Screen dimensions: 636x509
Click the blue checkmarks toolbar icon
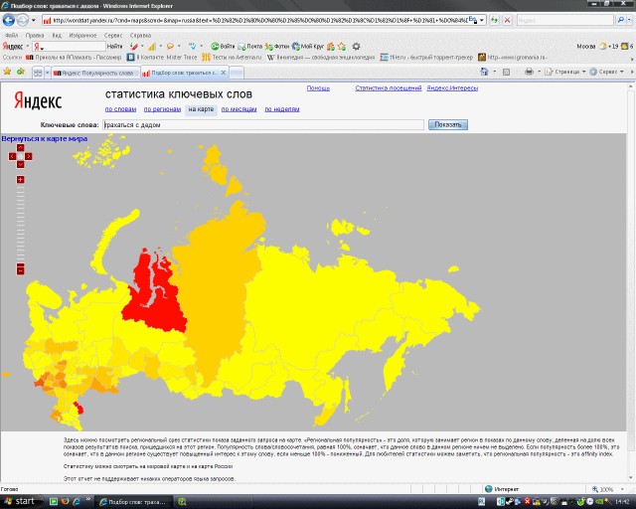(193, 47)
